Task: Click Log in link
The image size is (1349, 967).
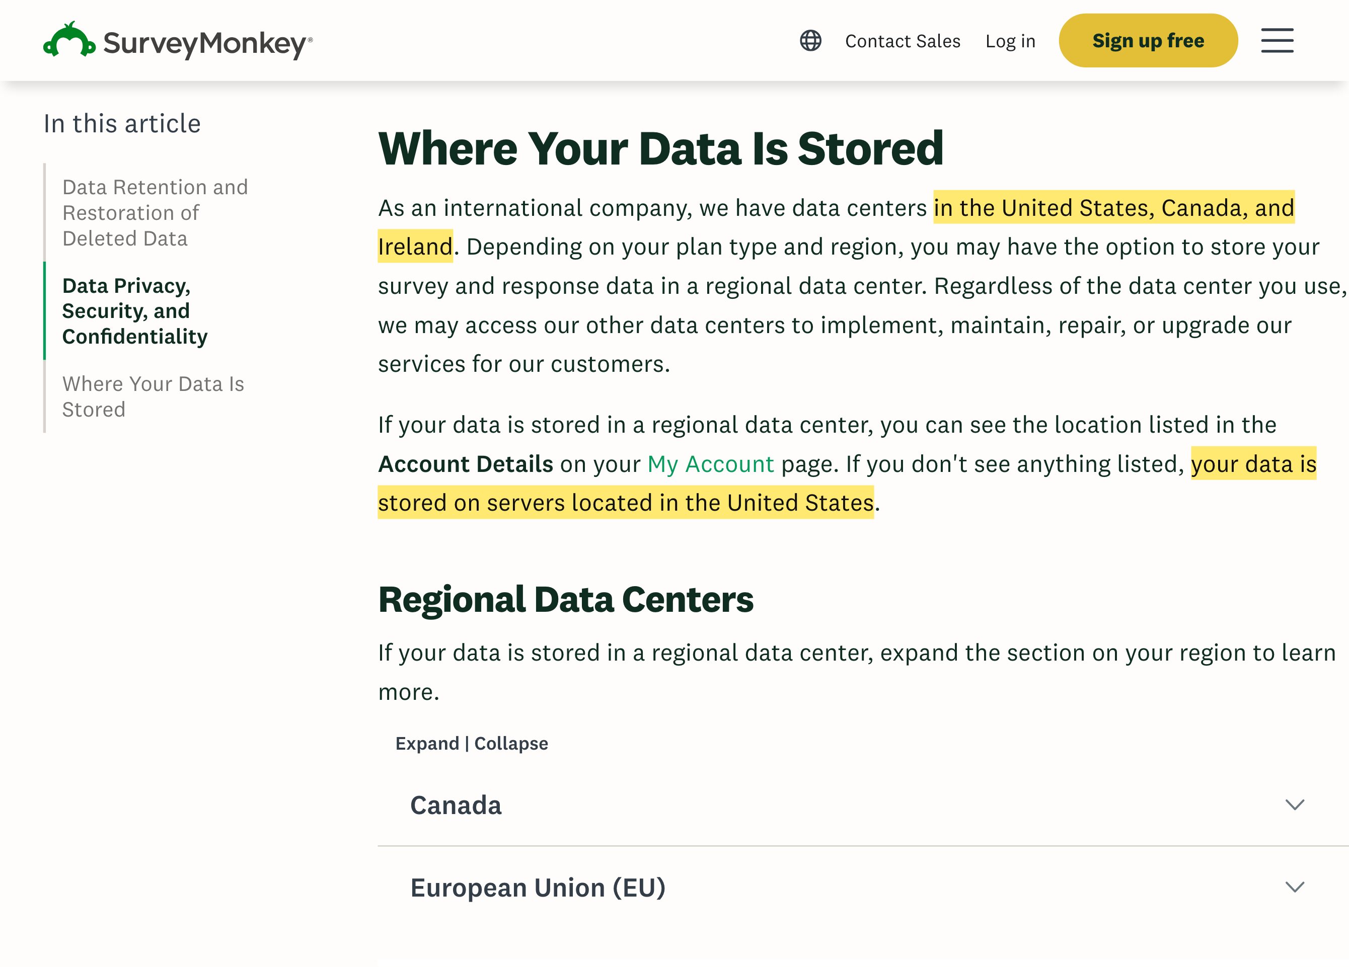Action: pos(1010,41)
